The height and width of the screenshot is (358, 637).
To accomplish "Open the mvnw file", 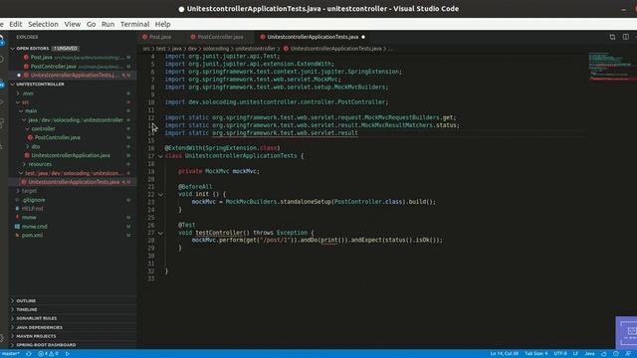I will tap(29, 218).
